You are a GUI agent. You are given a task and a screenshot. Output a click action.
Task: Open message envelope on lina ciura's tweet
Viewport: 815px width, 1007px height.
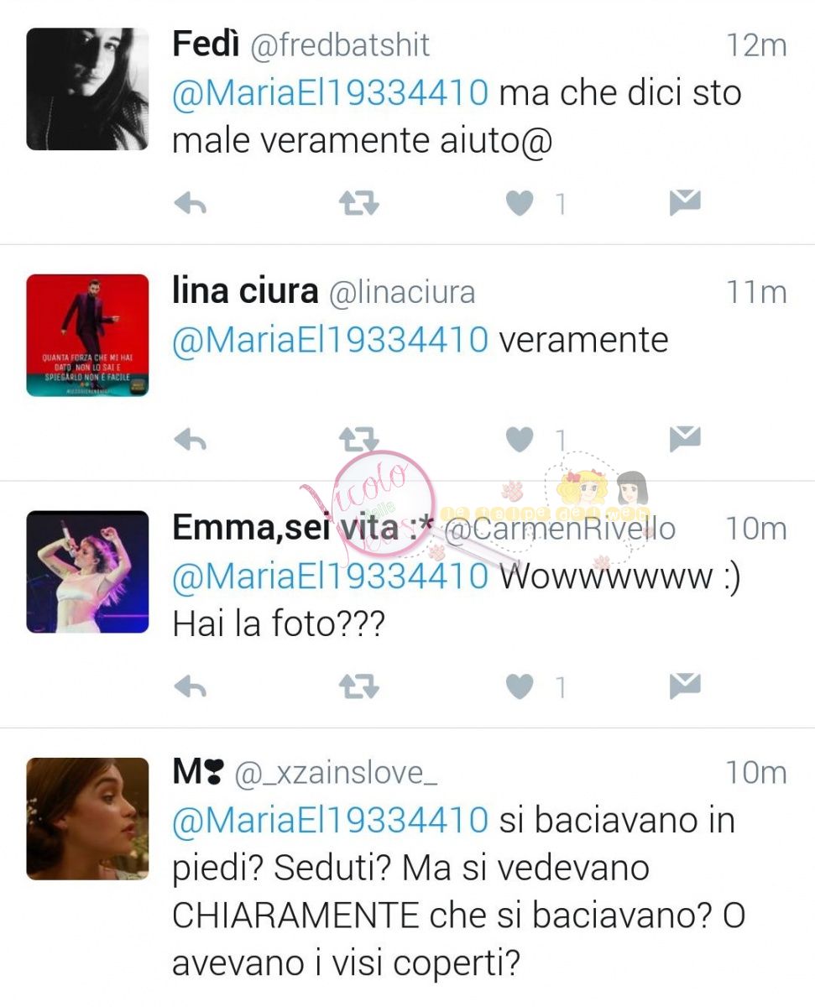(685, 439)
